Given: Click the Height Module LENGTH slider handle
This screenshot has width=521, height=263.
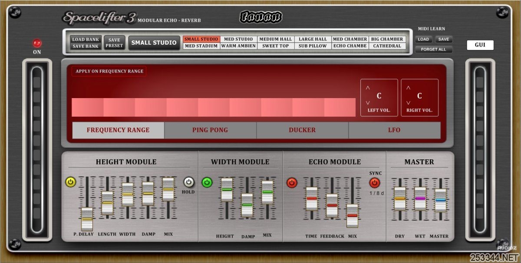Looking at the screenshot, I should [x=107, y=203].
